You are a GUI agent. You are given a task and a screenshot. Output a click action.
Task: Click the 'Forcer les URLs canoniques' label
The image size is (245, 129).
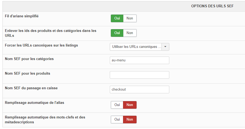click(41, 45)
